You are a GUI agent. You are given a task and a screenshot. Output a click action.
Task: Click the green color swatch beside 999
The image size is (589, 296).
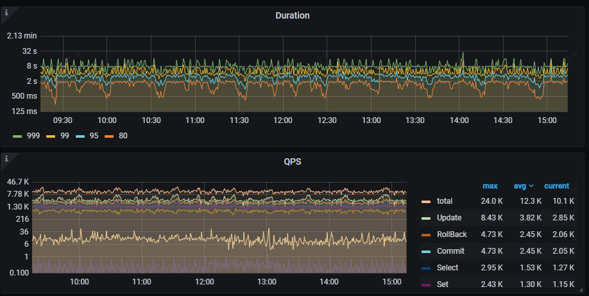click(18, 136)
